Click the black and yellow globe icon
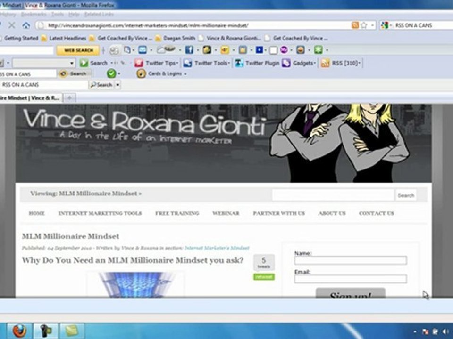This screenshot has width=453, height=339. 207,50
